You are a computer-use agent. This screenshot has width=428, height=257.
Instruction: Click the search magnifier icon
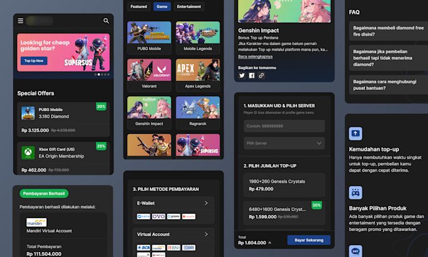click(106, 21)
